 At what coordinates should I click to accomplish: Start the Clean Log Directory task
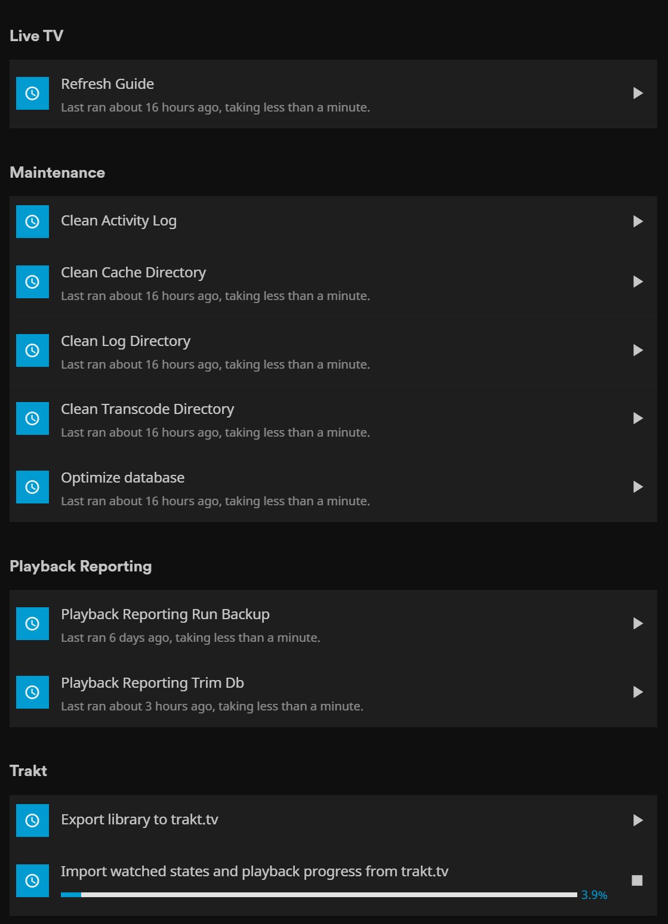coord(638,350)
